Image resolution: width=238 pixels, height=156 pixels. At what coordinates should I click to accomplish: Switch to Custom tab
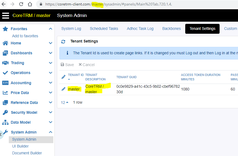coord(231,29)
